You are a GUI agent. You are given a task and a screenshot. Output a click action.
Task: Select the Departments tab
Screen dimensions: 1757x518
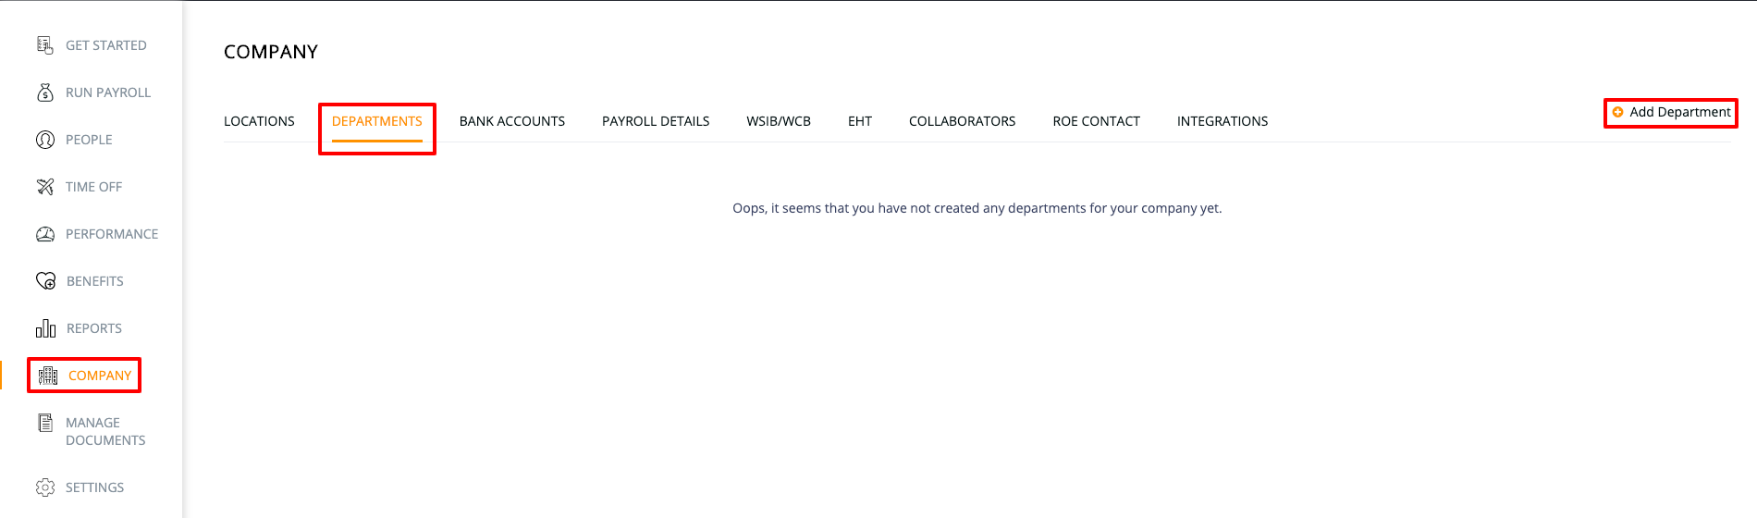376,121
